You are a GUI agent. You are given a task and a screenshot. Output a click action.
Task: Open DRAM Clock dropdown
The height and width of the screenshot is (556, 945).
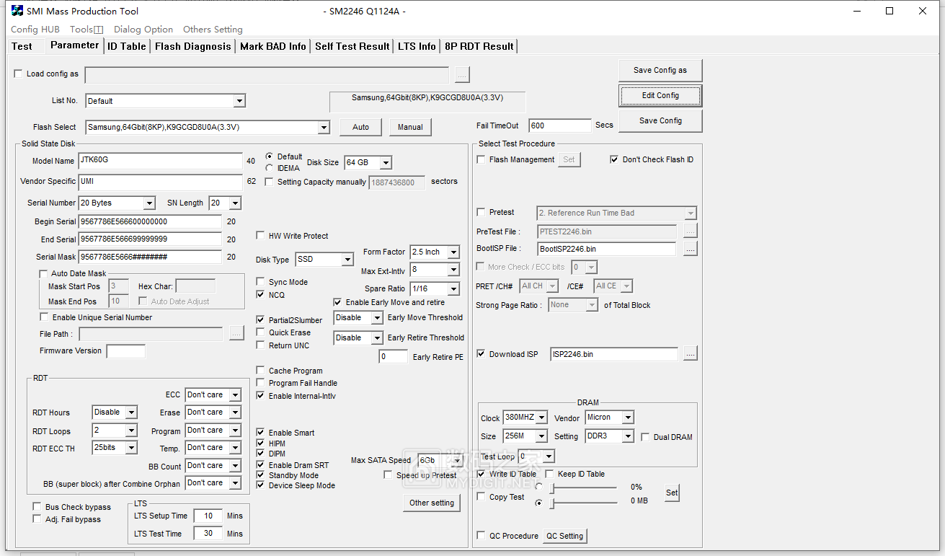pyautogui.click(x=543, y=418)
